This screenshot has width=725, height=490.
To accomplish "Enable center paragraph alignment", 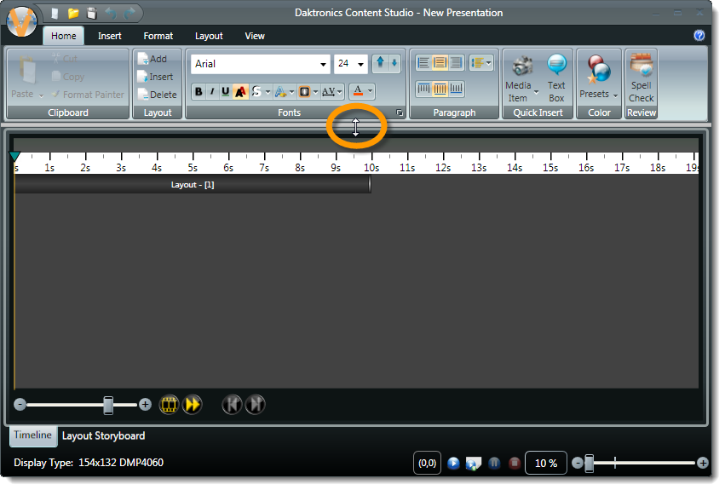I will pos(440,63).
